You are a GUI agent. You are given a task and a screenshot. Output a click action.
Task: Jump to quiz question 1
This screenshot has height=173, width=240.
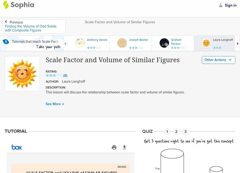point(167,132)
